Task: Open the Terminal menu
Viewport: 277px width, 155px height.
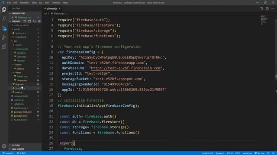Action: [x=56, y=3]
